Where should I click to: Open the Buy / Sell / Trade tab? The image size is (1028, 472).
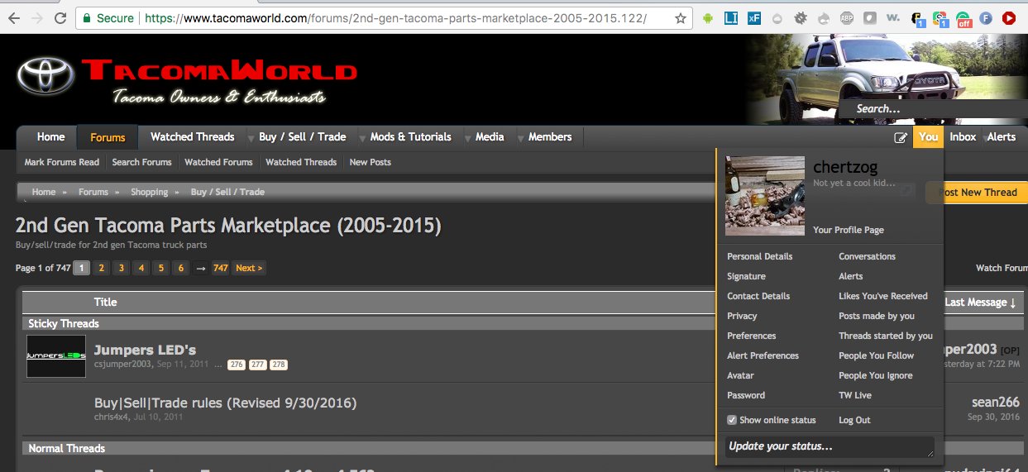302,137
